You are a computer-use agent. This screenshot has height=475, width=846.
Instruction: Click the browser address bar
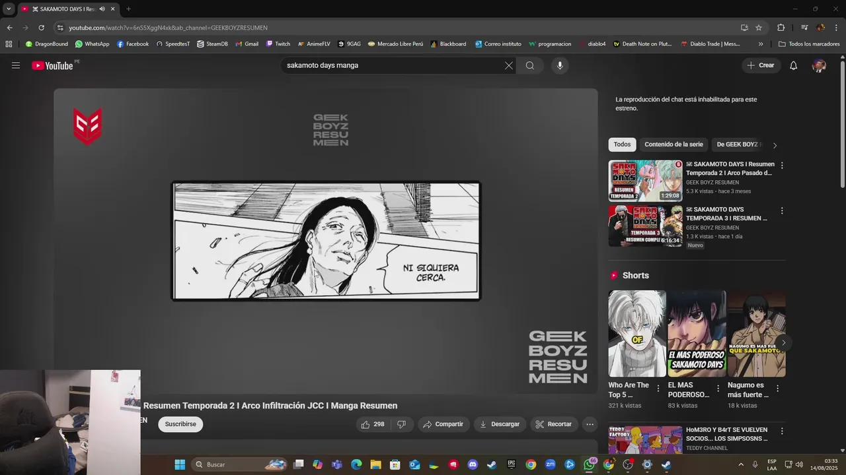point(397,28)
